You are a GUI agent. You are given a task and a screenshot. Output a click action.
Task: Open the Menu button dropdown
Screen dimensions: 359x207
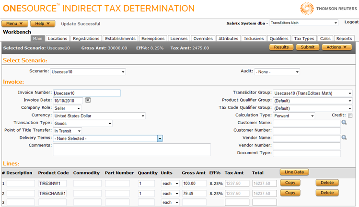tap(15, 23)
